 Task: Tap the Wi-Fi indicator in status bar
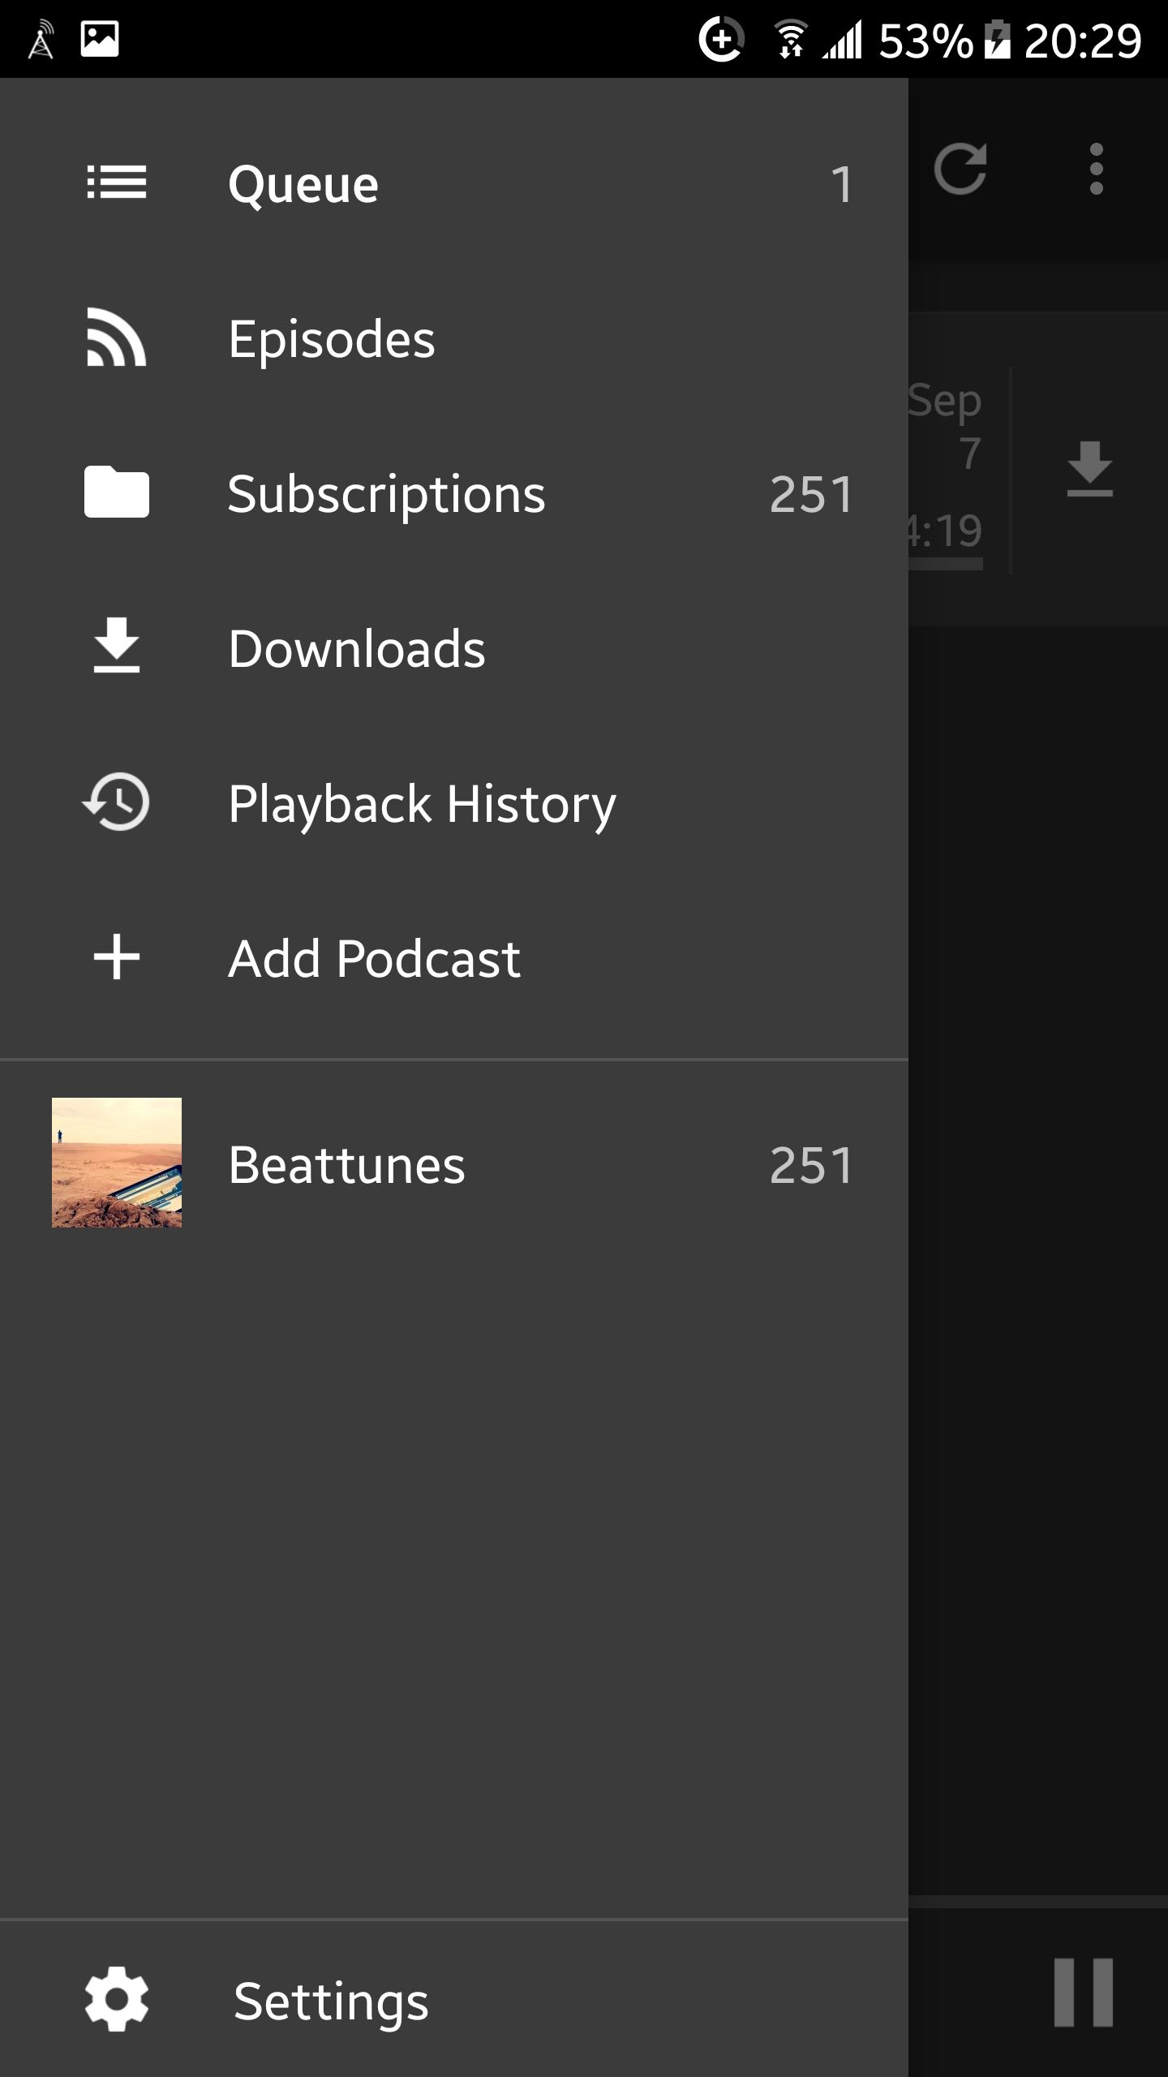click(x=791, y=39)
